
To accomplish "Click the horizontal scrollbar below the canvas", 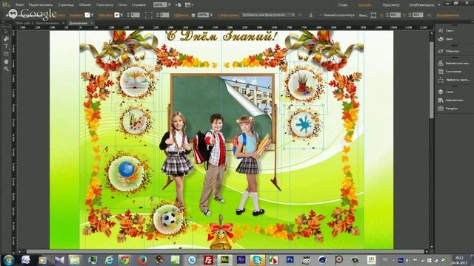I will coord(225,251).
